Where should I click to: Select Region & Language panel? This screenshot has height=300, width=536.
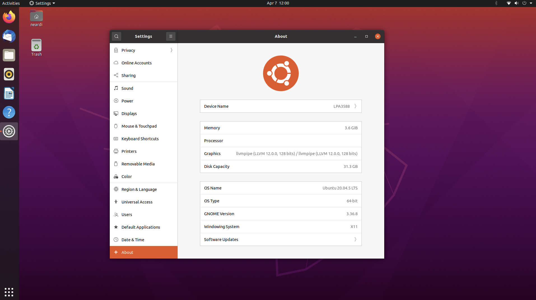tap(144, 189)
